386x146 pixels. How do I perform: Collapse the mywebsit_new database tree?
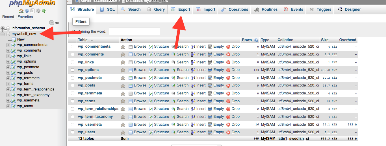[x=3, y=34]
